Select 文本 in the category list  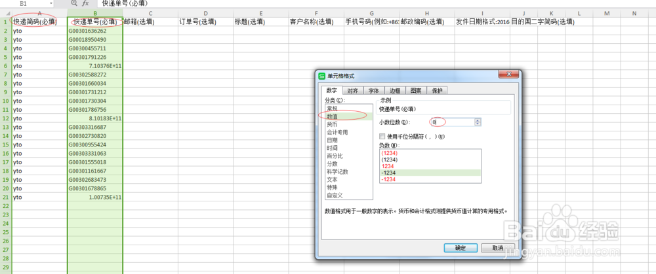point(348,179)
